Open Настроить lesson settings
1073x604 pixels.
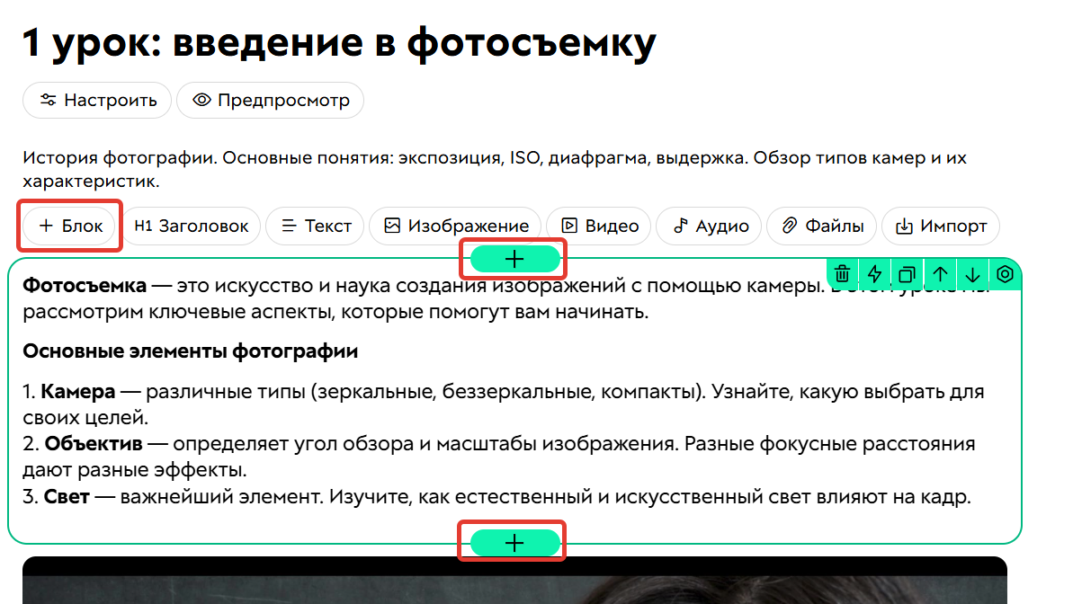97,101
